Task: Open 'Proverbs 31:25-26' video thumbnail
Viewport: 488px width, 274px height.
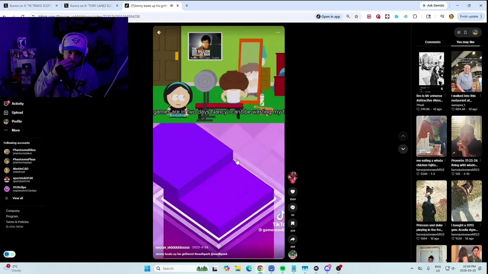Action: (x=467, y=136)
